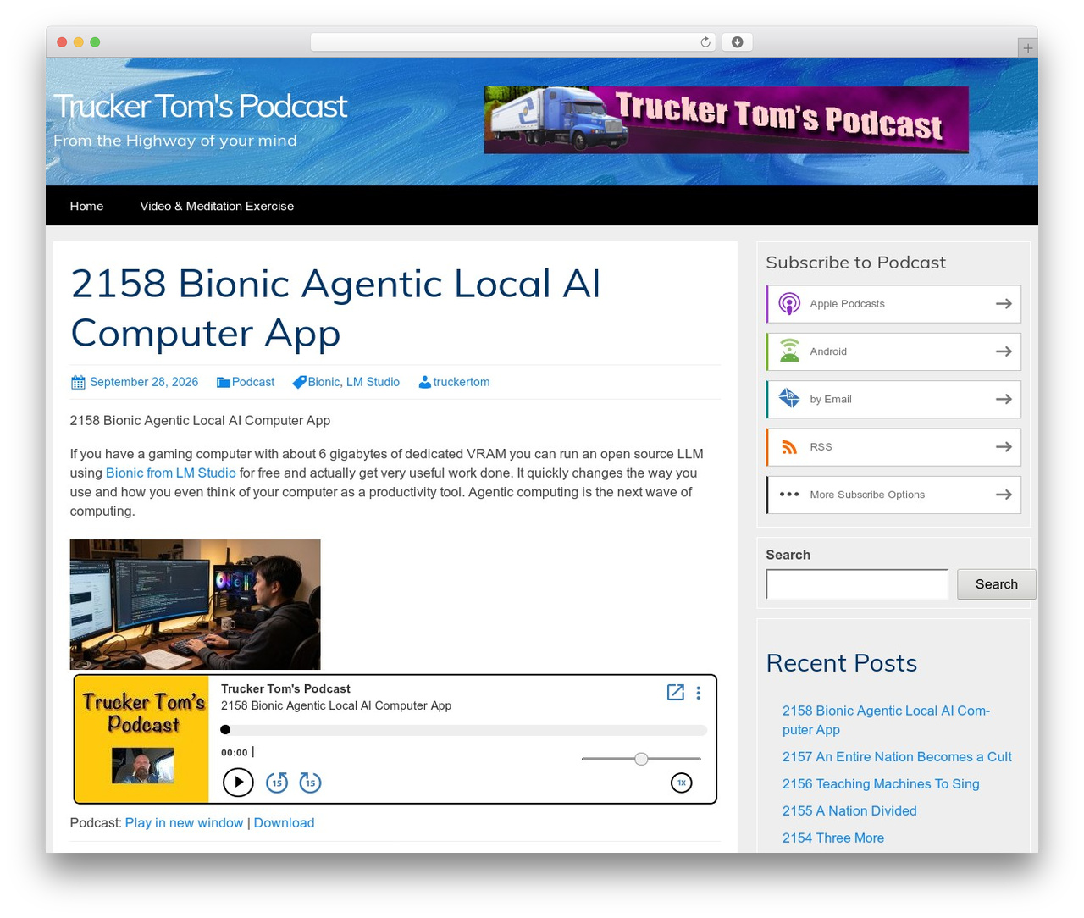Skip forward 15 seconds in player

310,783
